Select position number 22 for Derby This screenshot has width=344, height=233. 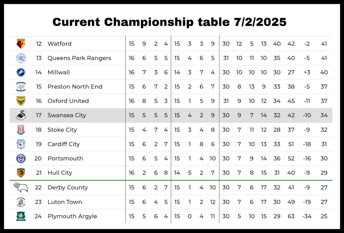[x=39, y=187]
